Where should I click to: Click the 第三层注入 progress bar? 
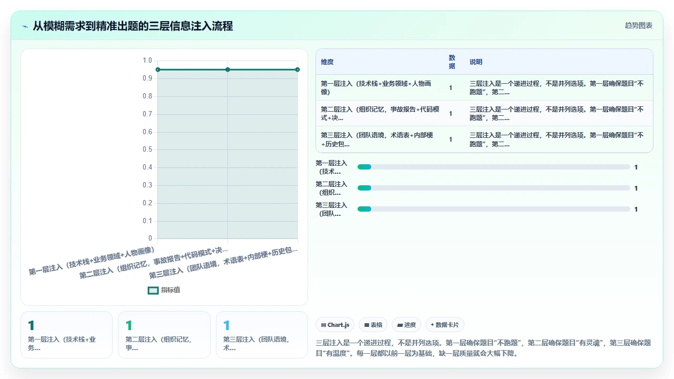[494, 209]
